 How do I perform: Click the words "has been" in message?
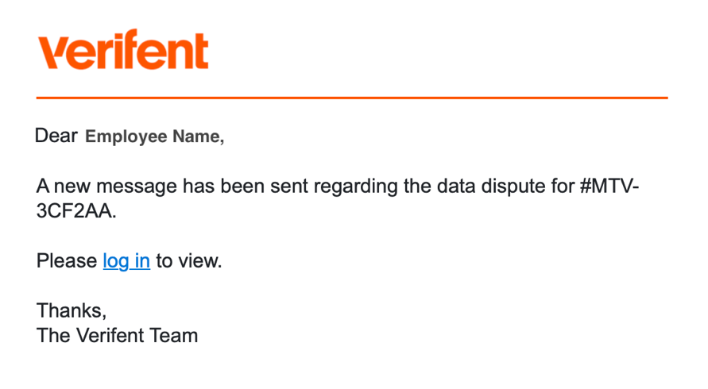point(226,187)
